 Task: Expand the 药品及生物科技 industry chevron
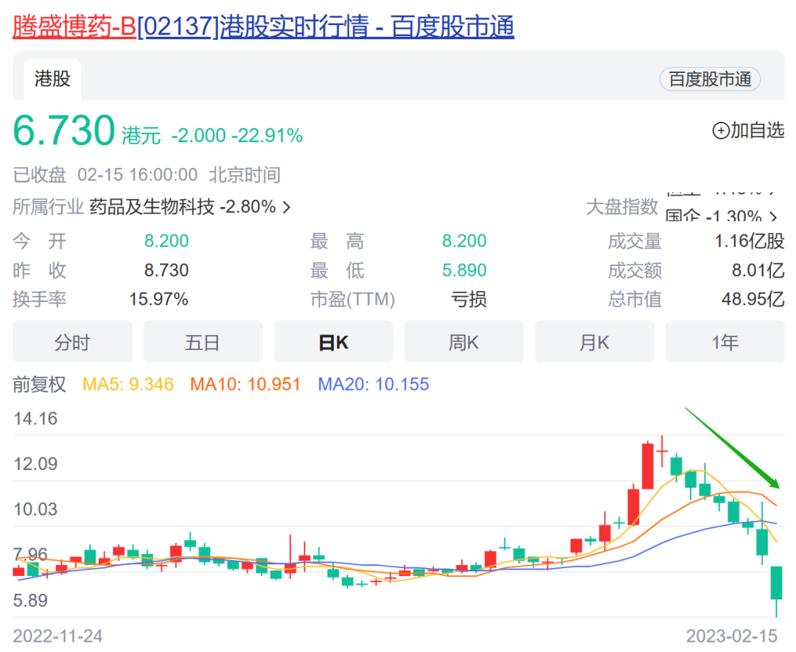pyautogui.click(x=287, y=207)
